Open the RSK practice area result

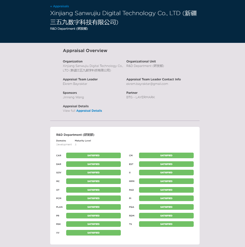(93, 224)
